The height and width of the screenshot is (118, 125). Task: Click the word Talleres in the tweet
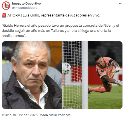(57, 31)
